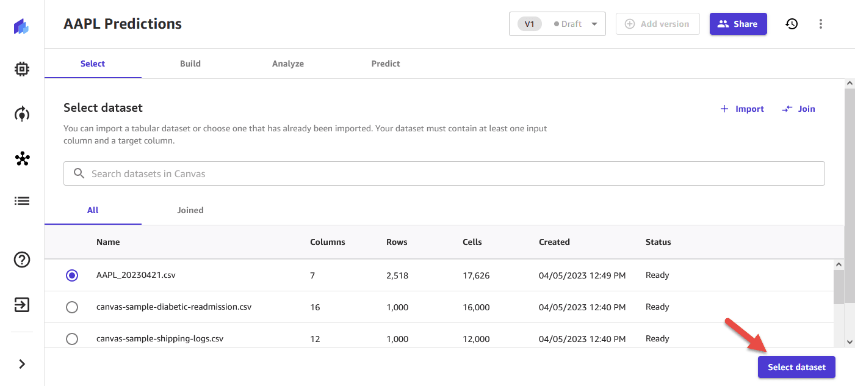The width and height of the screenshot is (855, 386).
Task: Click the Columns column header
Action: pos(328,242)
